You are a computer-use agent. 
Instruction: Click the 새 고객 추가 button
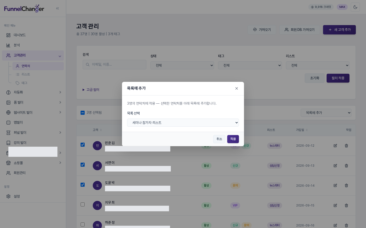(339, 30)
